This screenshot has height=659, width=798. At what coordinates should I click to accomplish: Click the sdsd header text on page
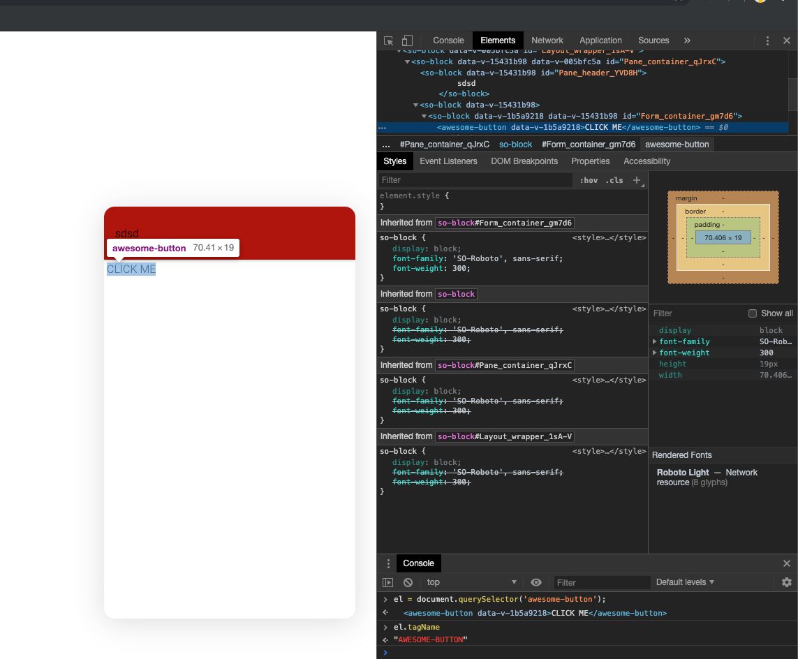(127, 234)
